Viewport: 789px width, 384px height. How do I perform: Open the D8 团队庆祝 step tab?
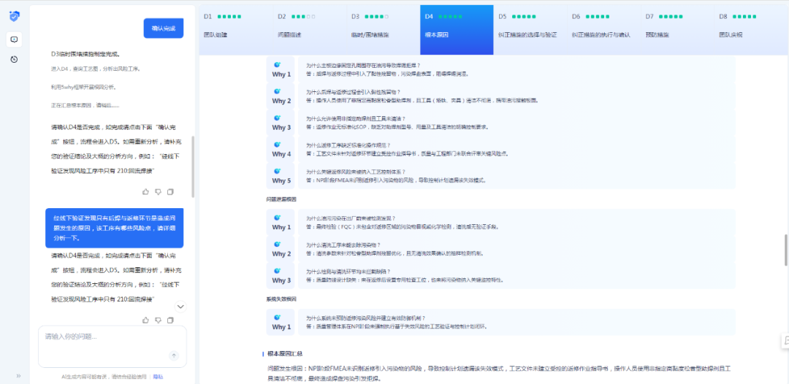(x=749, y=25)
